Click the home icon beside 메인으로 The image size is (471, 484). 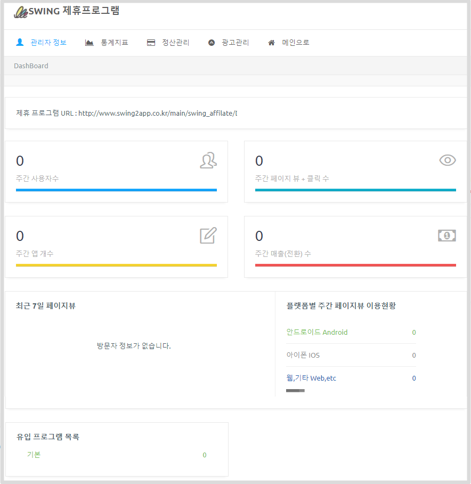272,43
